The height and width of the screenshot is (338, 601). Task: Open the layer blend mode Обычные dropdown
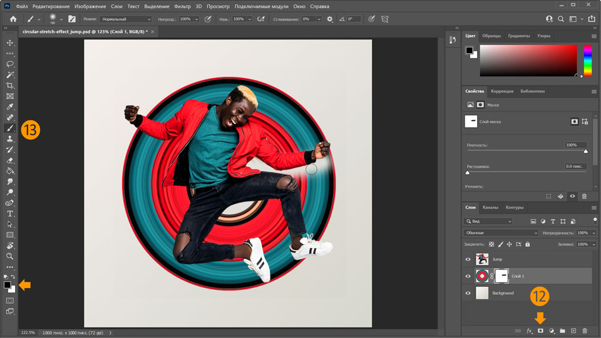coord(500,233)
